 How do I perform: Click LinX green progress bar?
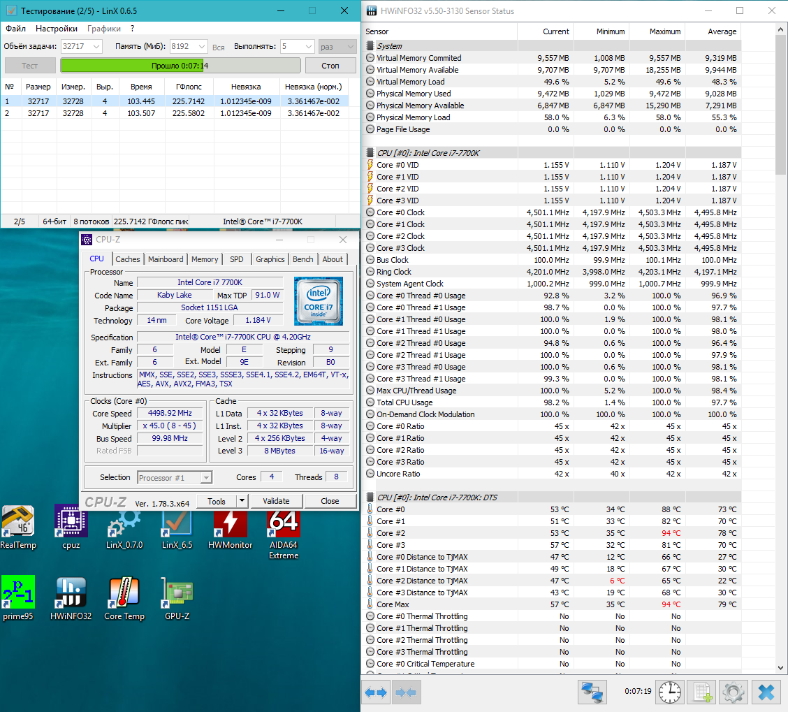(x=180, y=66)
